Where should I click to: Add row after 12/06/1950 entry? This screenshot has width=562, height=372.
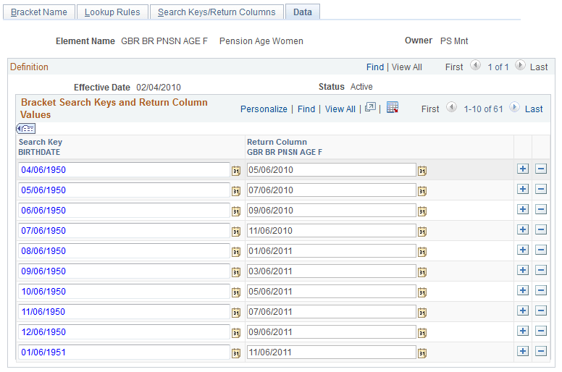point(523,331)
